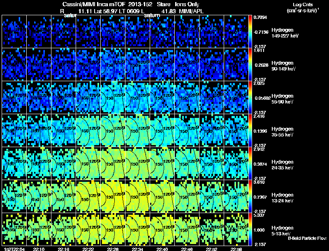Click the color bar beside Hydrogen 5-13 keV
The width and height of the screenshot is (329, 251).
click(x=250, y=230)
